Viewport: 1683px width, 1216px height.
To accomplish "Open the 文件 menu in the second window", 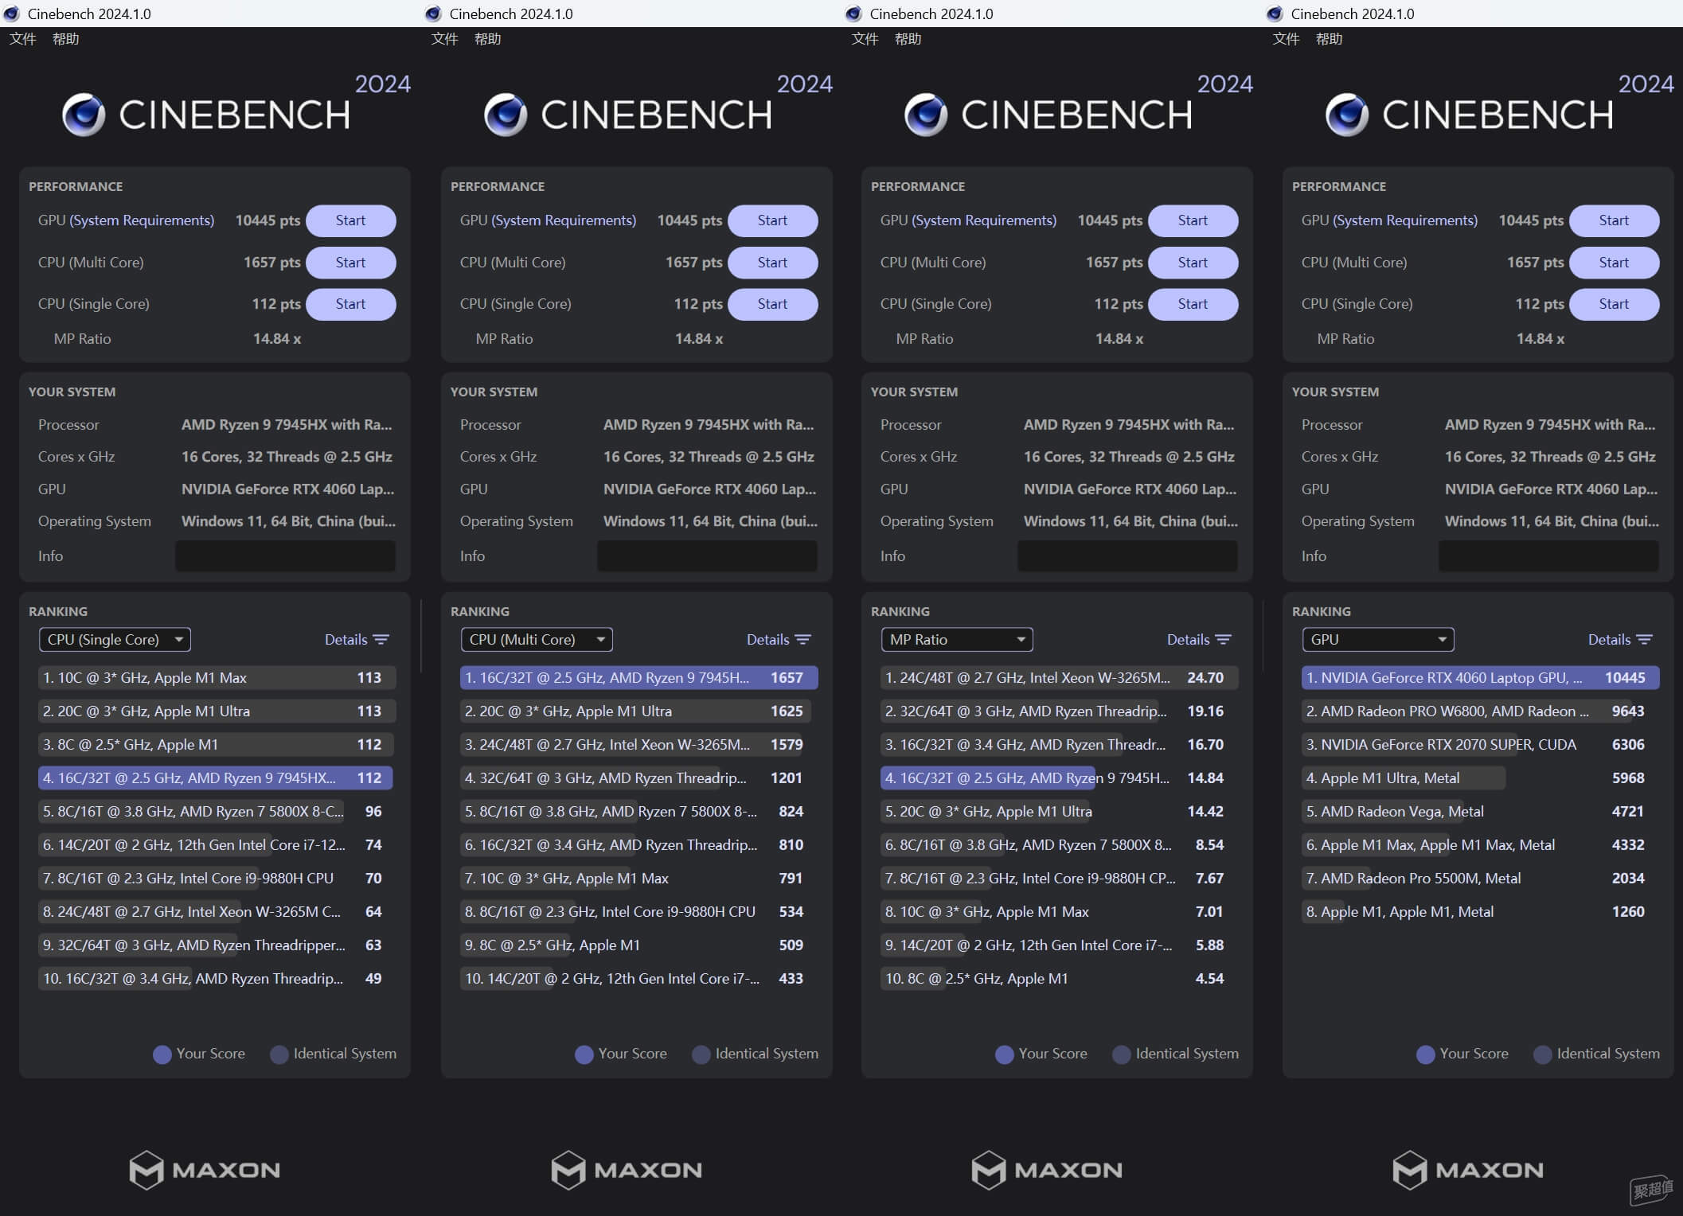I will pyautogui.click(x=445, y=39).
